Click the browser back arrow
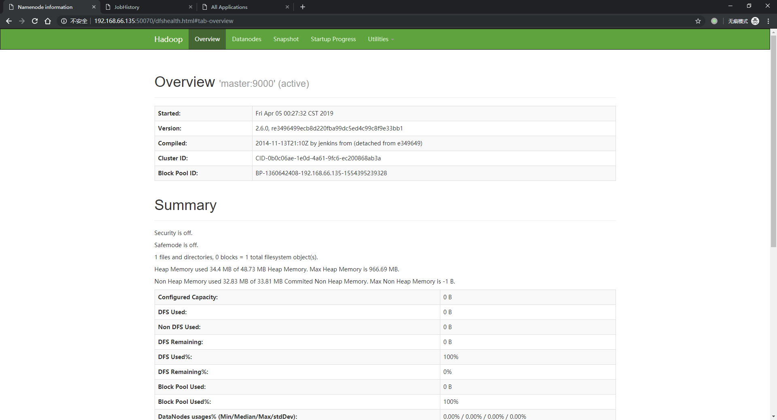The width and height of the screenshot is (777, 420). pyautogui.click(x=9, y=21)
